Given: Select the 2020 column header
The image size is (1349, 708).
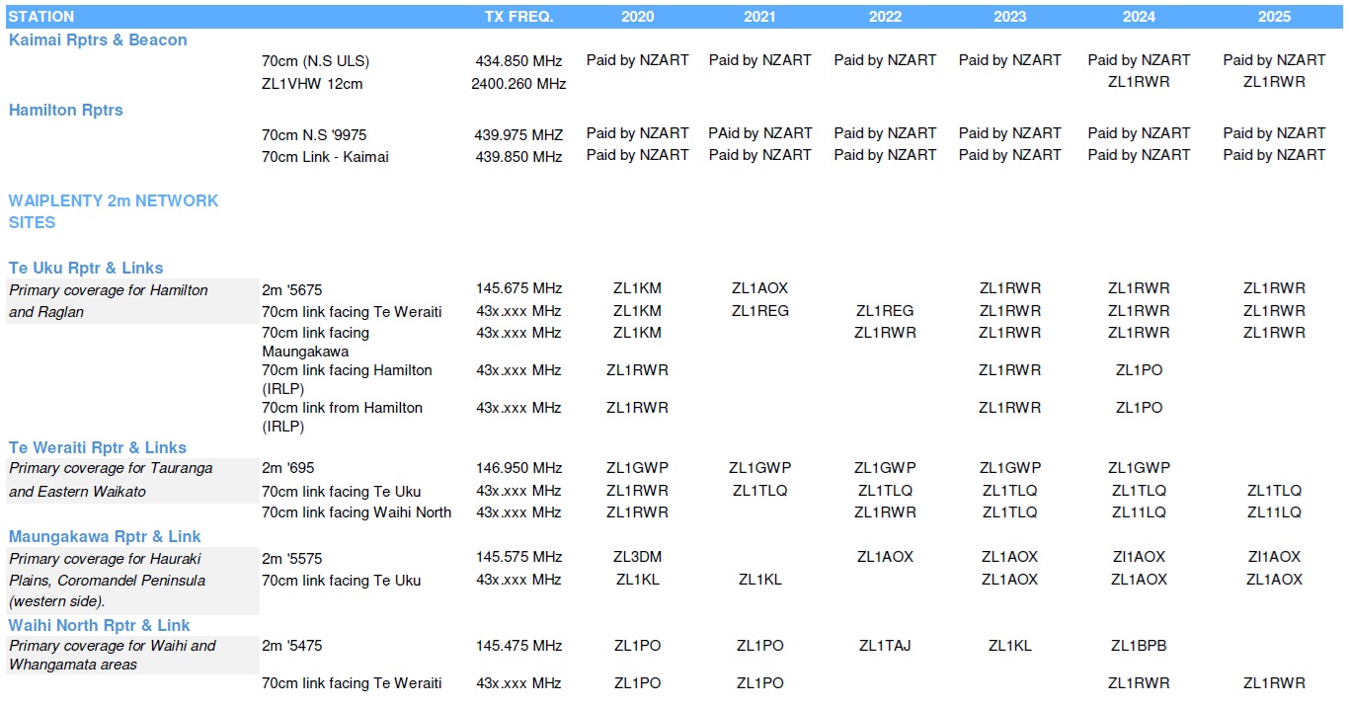Looking at the screenshot, I should [x=638, y=17].
